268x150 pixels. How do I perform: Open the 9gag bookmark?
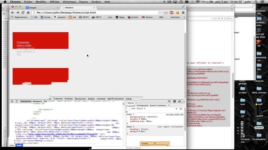coord(120,17)
